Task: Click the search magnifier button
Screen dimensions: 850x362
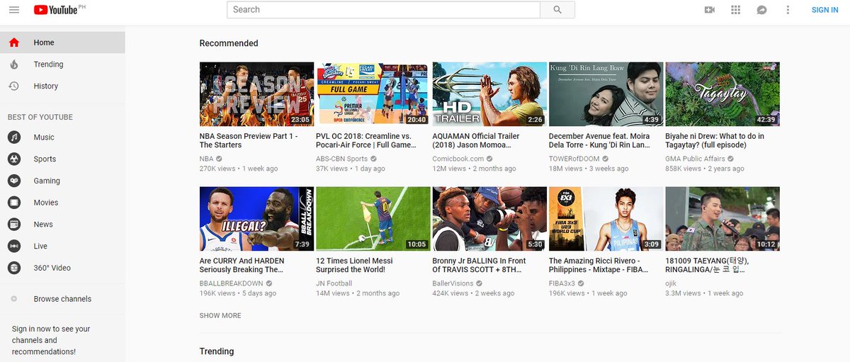Action: [557, 10]
